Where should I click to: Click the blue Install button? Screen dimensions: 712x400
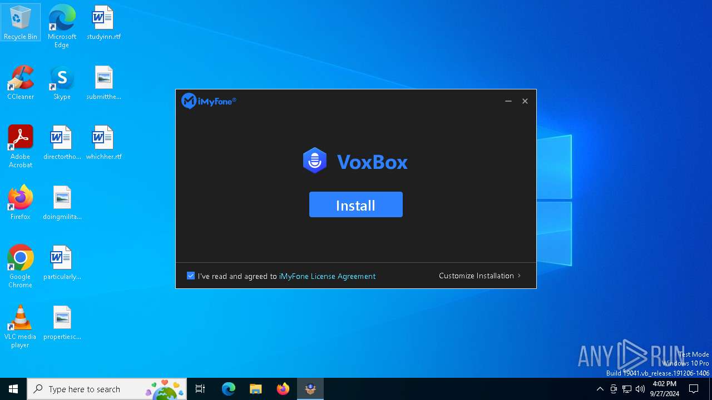[356, 204]
